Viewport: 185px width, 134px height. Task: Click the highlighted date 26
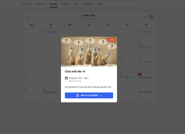tap(140, 74)
